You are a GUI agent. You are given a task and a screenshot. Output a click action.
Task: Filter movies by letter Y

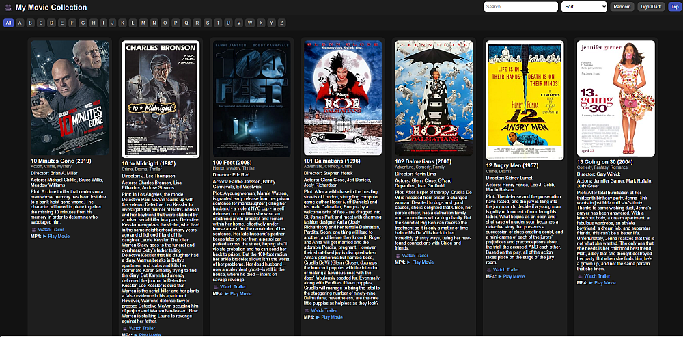pos(271,23)
